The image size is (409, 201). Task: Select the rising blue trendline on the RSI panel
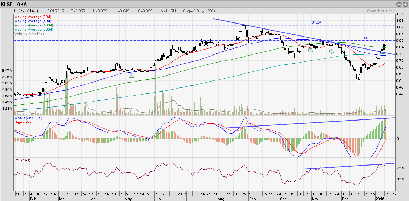350,166
